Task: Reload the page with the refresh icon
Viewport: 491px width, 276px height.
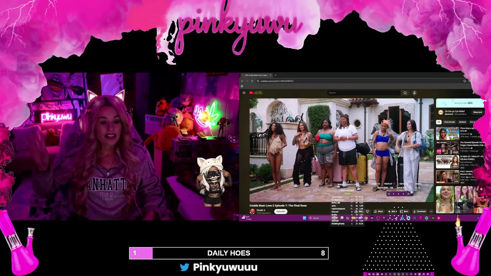Action: 252,81
